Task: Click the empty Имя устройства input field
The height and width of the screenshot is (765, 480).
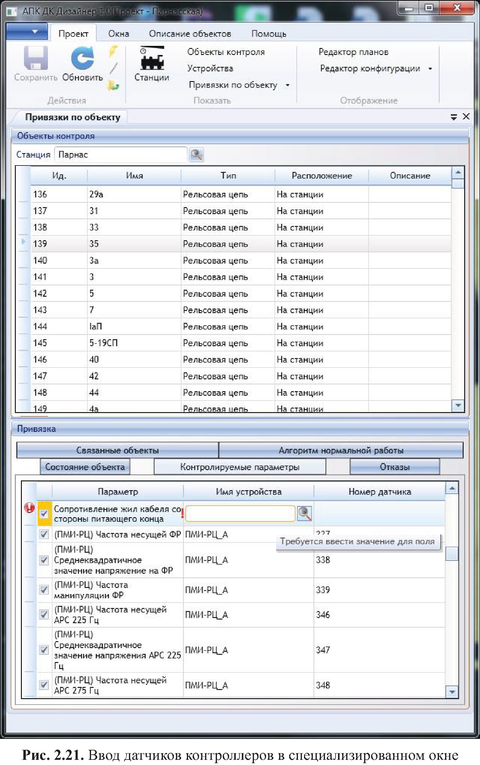Action: (x=240, y=513)
